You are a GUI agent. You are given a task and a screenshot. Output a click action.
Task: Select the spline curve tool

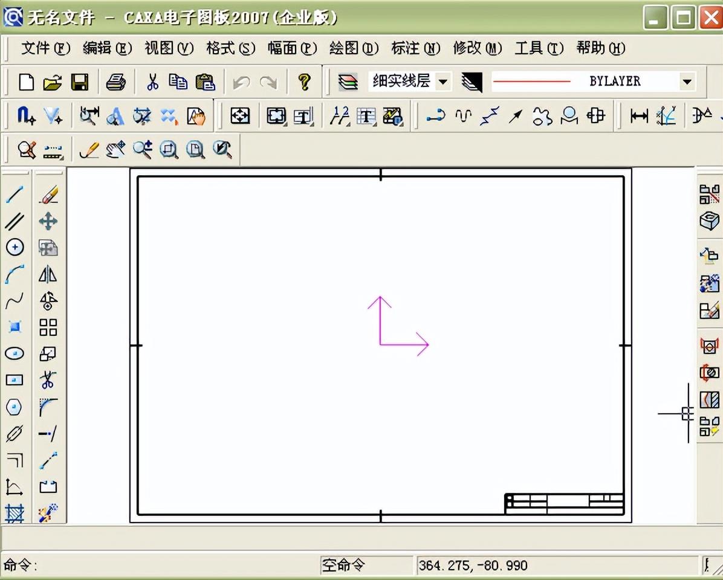tap(15, 301)
